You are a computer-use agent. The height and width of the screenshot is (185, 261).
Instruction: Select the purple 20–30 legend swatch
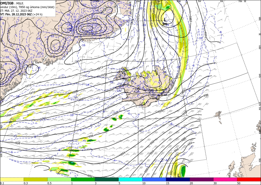coord(201,179)
